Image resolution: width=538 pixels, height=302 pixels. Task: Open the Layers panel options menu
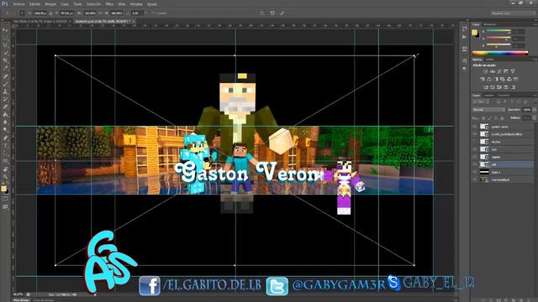point(535,95)
